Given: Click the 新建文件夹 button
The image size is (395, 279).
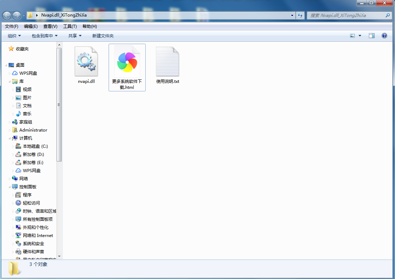Looking at the screenshot, I should 103,36.
